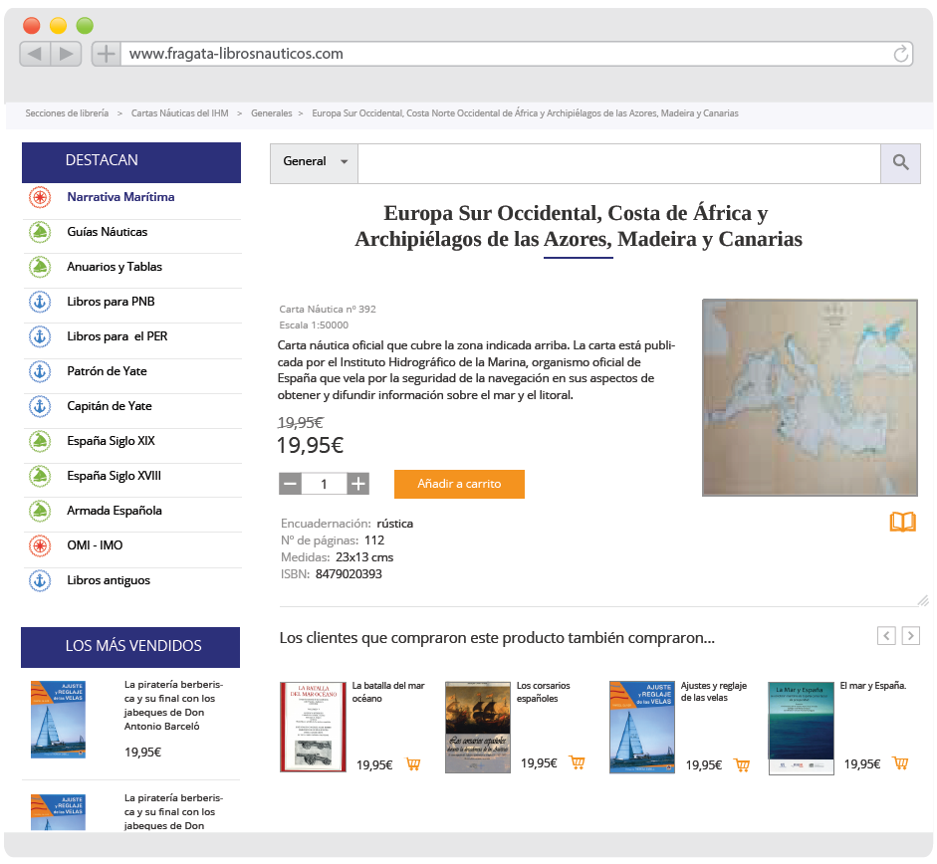Increase quantity with the plus button
Image resolution: width=937 pixels, height=864 pixels.
pos(357,484)
